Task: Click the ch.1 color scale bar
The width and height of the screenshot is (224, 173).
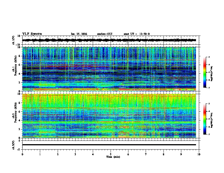Action: (205, 72)
